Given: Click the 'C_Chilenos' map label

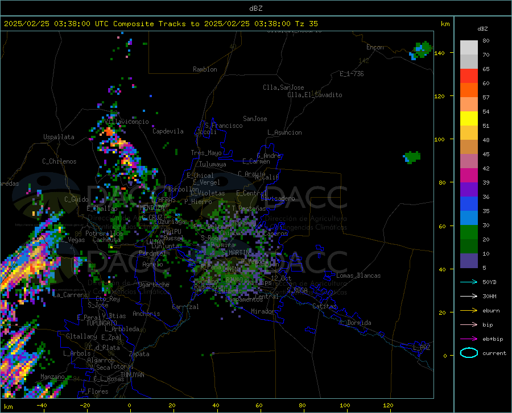Looking at the screenshot, I should 59,161.
